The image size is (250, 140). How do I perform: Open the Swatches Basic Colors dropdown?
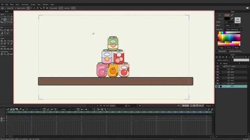[x=233, y=30]
